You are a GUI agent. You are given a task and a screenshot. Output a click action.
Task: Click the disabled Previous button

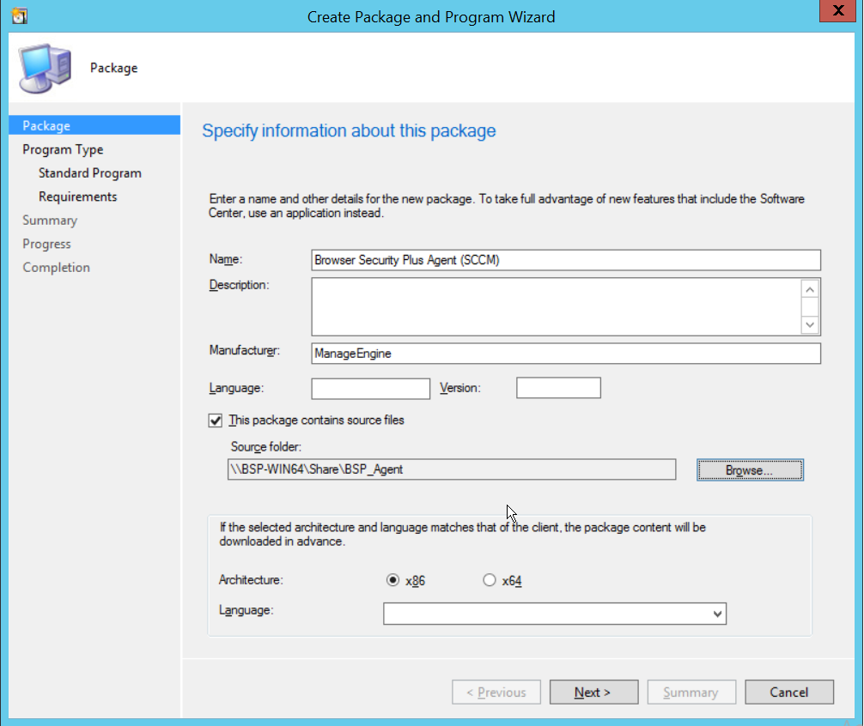[x=496, y=693]
